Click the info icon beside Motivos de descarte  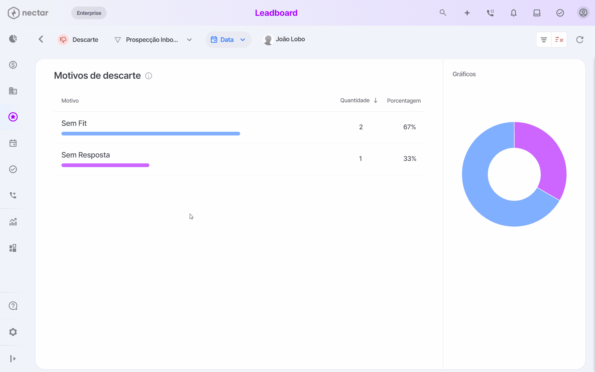pyautogui.click(x=149, y=76)
